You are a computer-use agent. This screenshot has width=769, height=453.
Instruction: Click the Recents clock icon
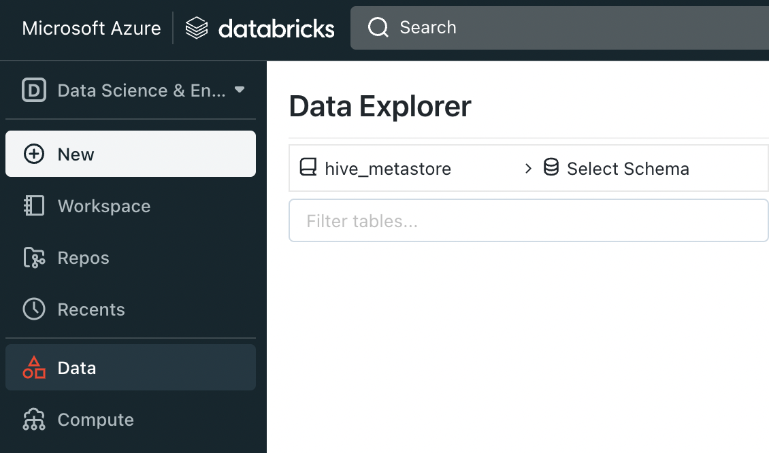click(34, 309)
